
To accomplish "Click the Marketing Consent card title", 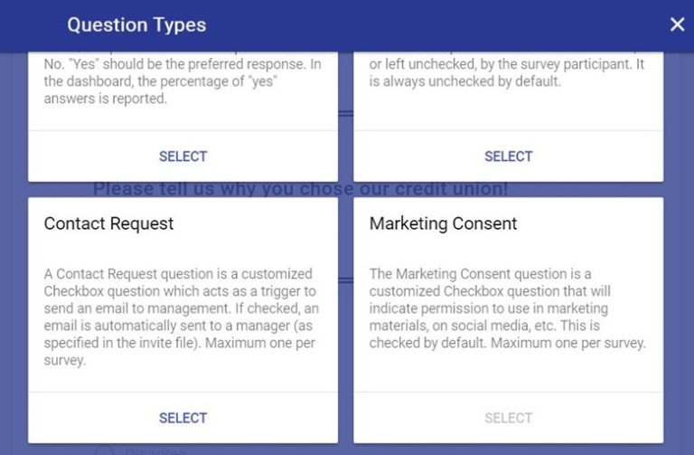I will pyautogui.click(x=443, y=223).
